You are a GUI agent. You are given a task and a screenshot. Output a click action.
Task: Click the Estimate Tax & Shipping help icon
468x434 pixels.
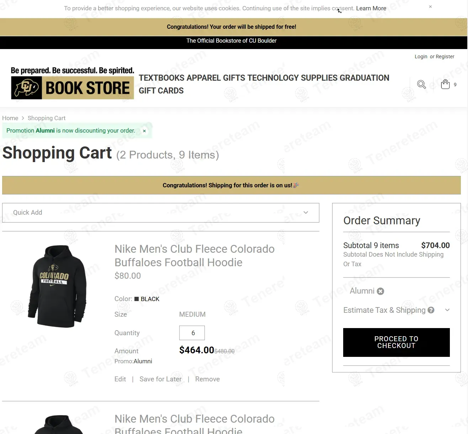431,310
